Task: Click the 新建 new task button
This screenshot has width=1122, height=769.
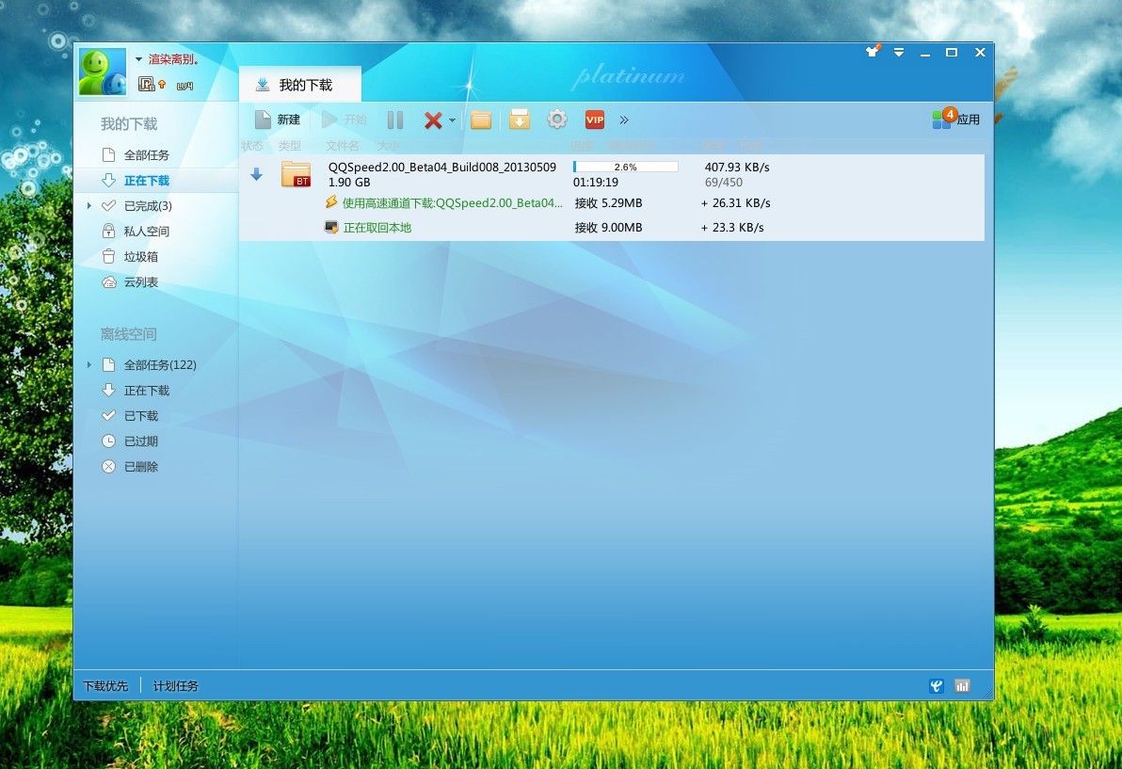Action: 278,120
